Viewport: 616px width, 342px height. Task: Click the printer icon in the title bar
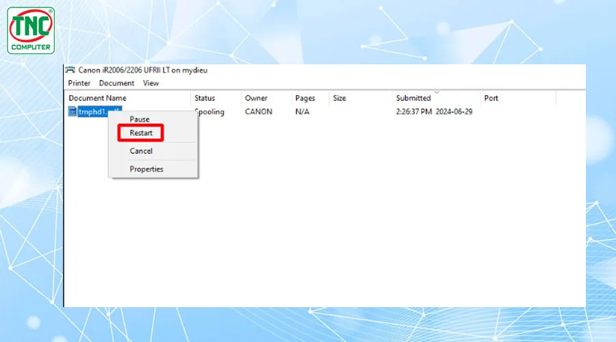click(x=70, y=70)
